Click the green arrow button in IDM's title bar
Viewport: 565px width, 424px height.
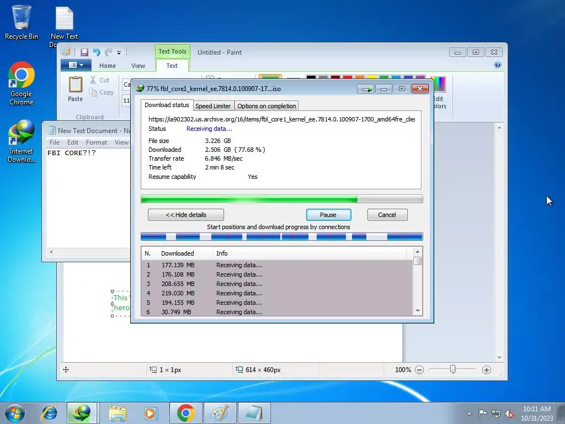[x=366, y=89]
